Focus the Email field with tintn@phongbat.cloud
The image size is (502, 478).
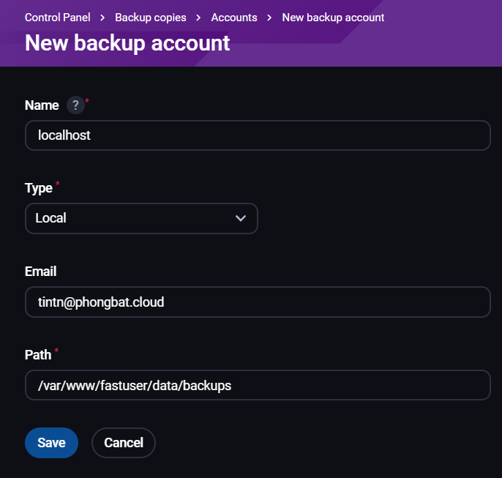point(258,302)
